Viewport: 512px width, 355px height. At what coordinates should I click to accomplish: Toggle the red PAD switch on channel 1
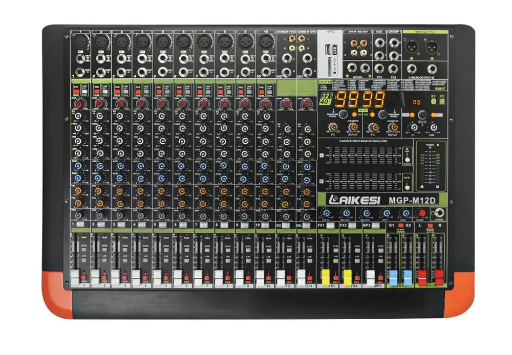[x=76, y=92]
